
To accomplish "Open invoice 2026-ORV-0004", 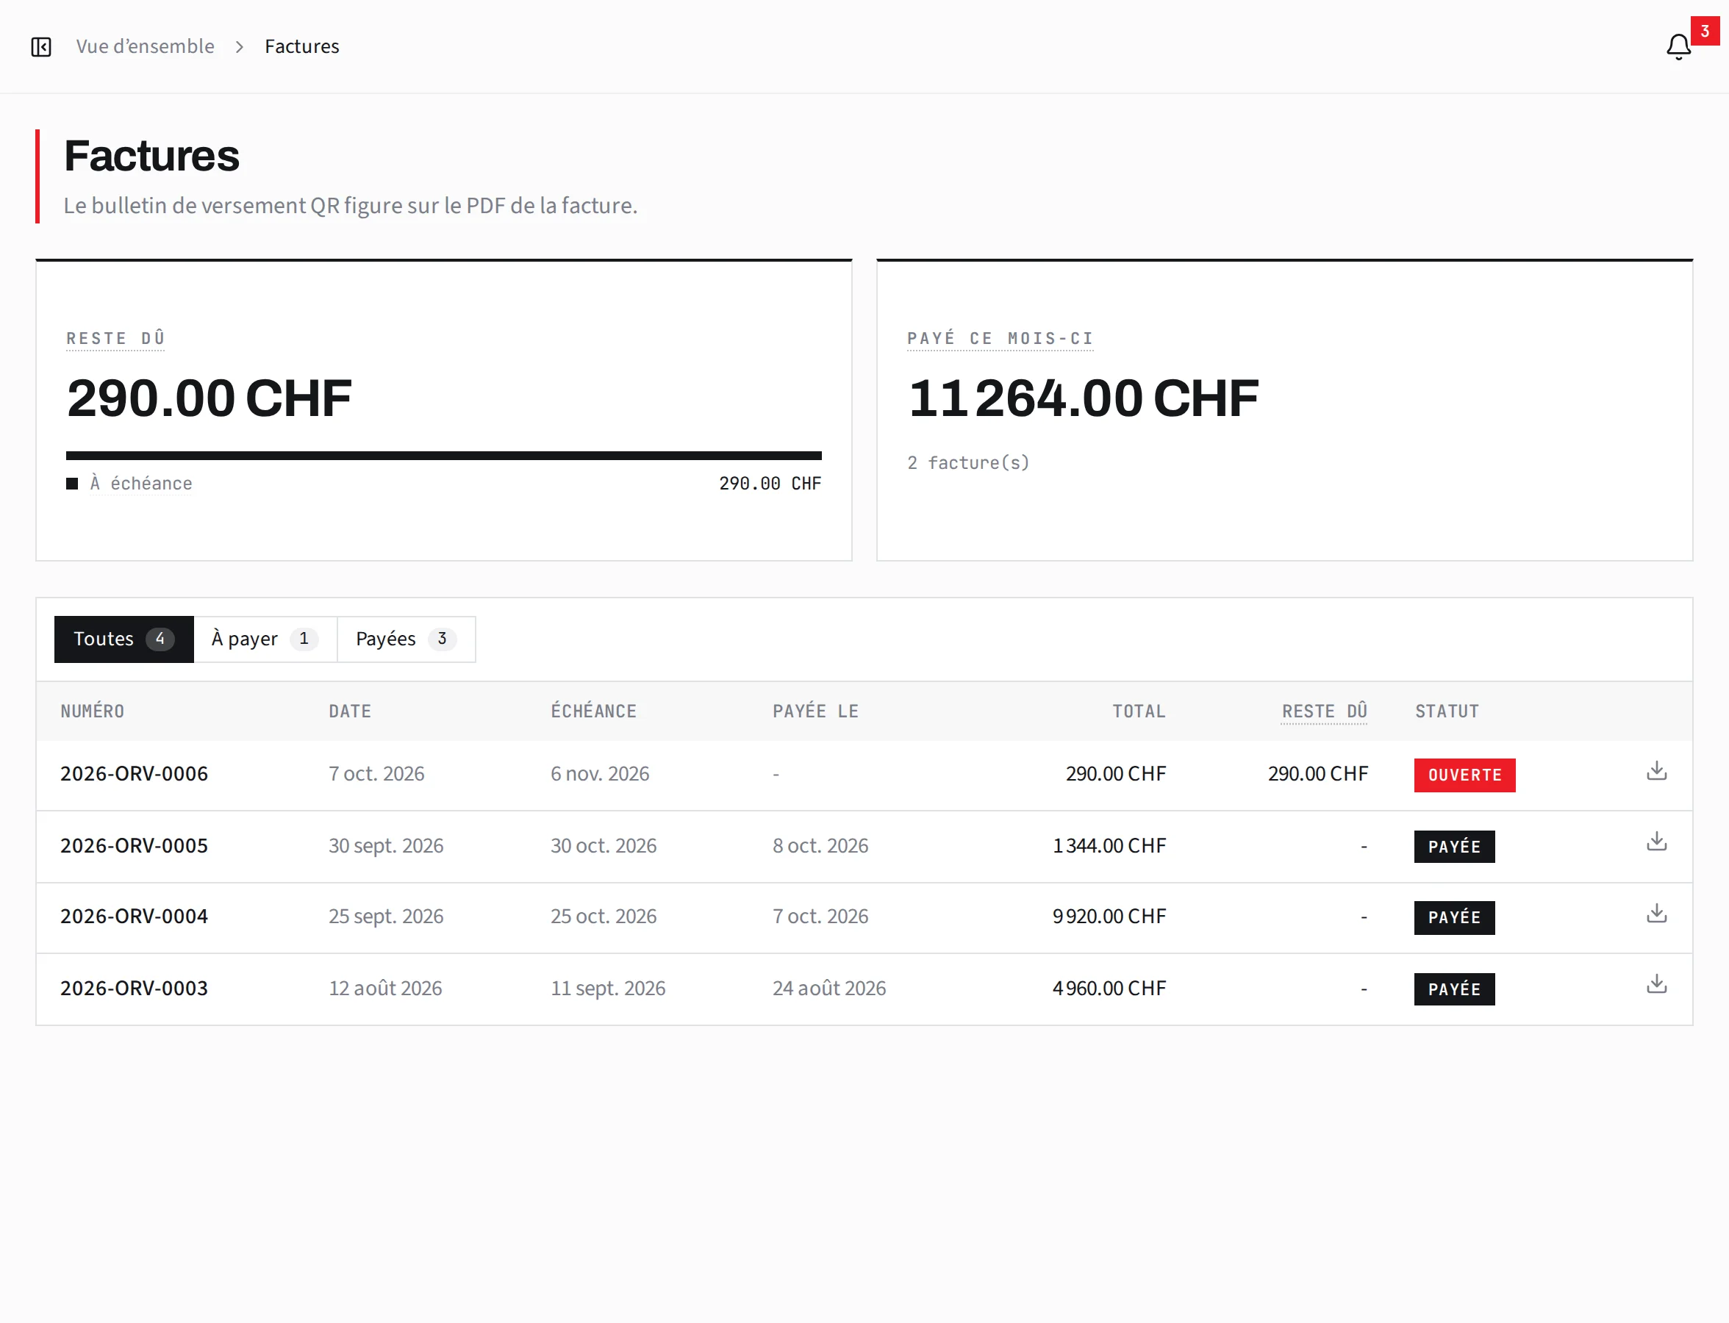I will 134,916.
